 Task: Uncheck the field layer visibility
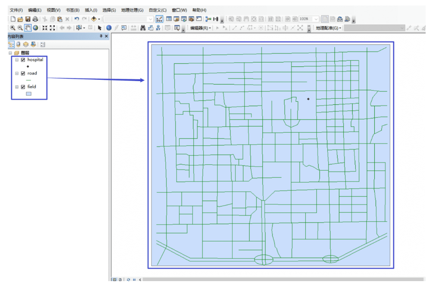pos(23,87)
